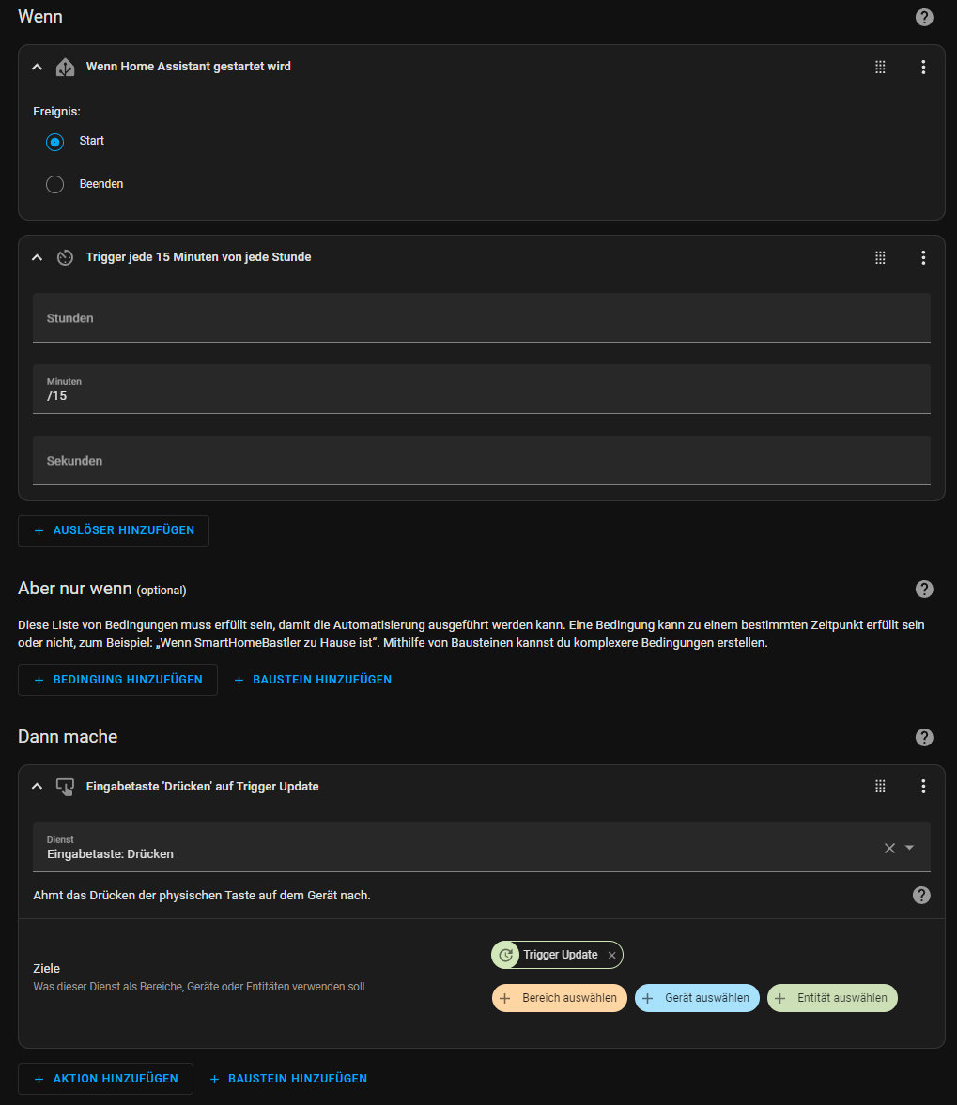Open the Dienst dropdown arrow
Screen dimensions: 957x1105
[909, 848]
